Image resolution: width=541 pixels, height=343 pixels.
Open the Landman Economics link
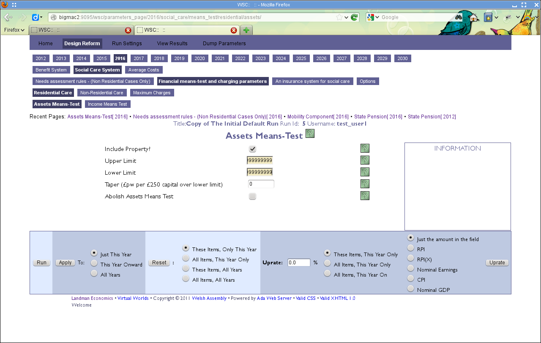(x=92, y=298)
